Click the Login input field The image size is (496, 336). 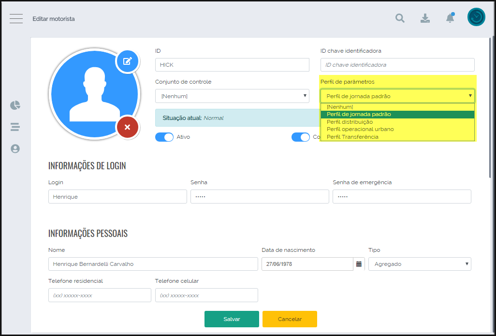click(117, 197)
